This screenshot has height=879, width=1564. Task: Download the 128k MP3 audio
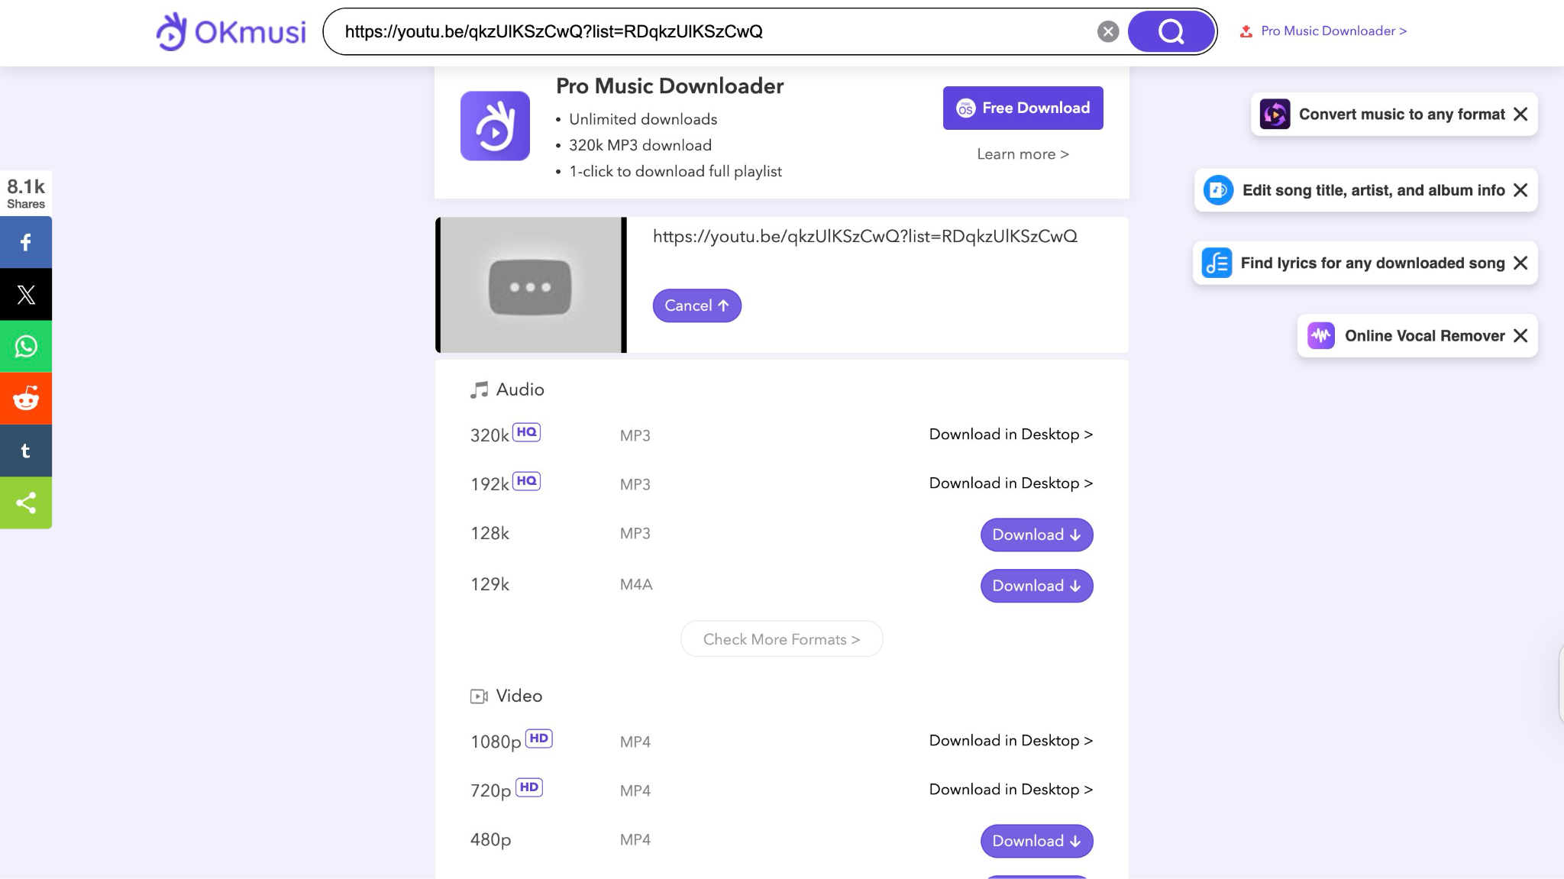1036,535
